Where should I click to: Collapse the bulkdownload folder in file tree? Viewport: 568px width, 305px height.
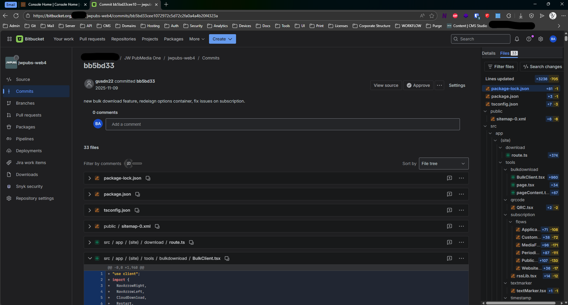pyautogui.click(x=505, y=169)
